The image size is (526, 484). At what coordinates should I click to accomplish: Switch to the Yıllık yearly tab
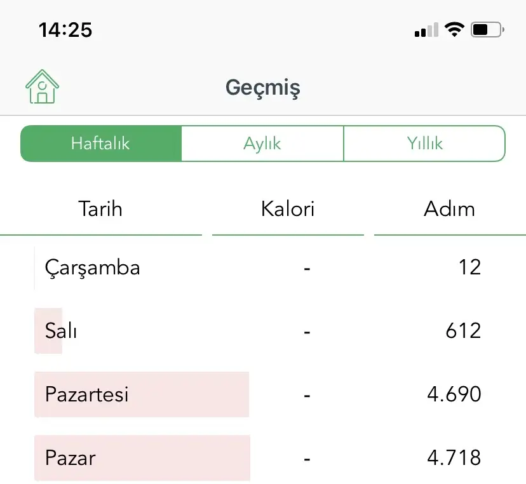pyautogui.click(x=424, y=144)
